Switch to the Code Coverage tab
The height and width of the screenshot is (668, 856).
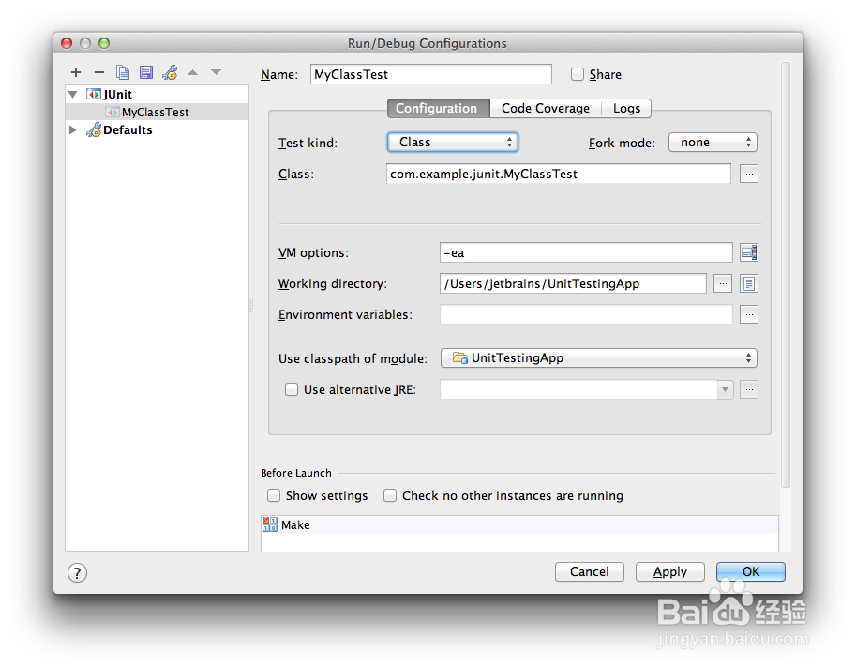546,108
